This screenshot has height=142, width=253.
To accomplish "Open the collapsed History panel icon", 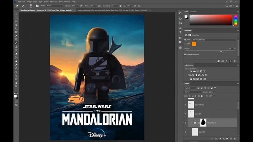I will pos(180,13).
